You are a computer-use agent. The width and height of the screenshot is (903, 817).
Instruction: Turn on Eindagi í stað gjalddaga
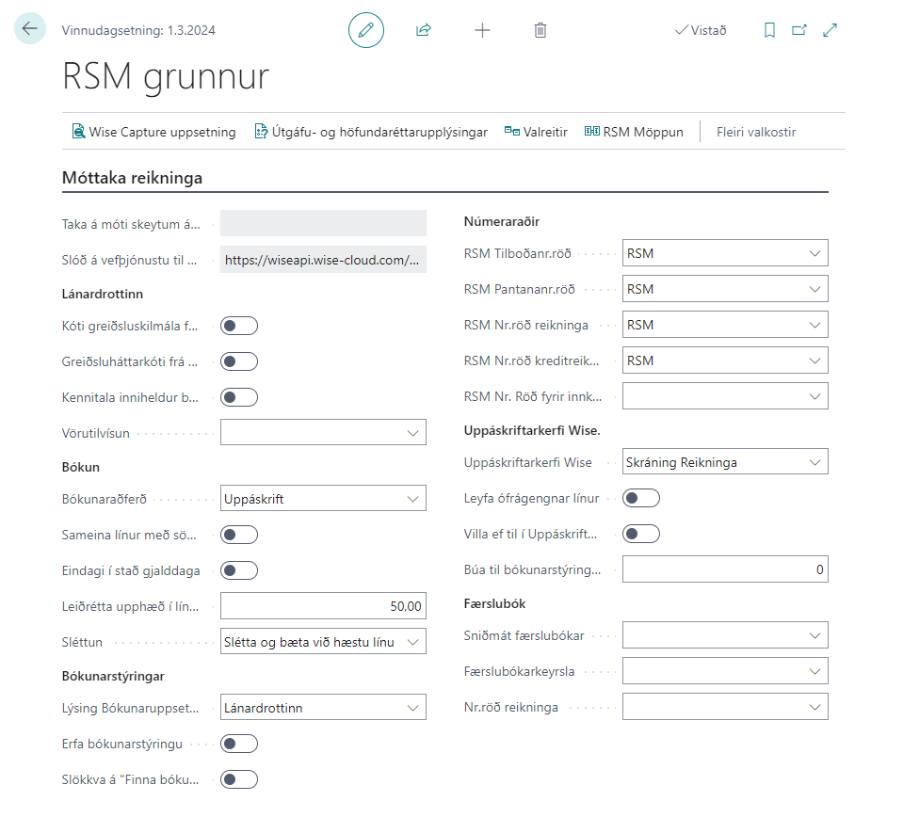pos(238,569)
